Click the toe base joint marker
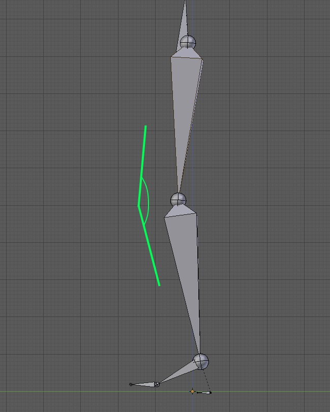 (x=157, y=385)
